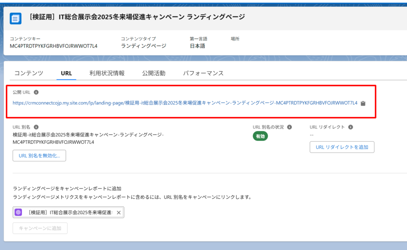407x250 pixels.
Task: Open the 利用状況情報 tab
Action: (x=107, y=73)
